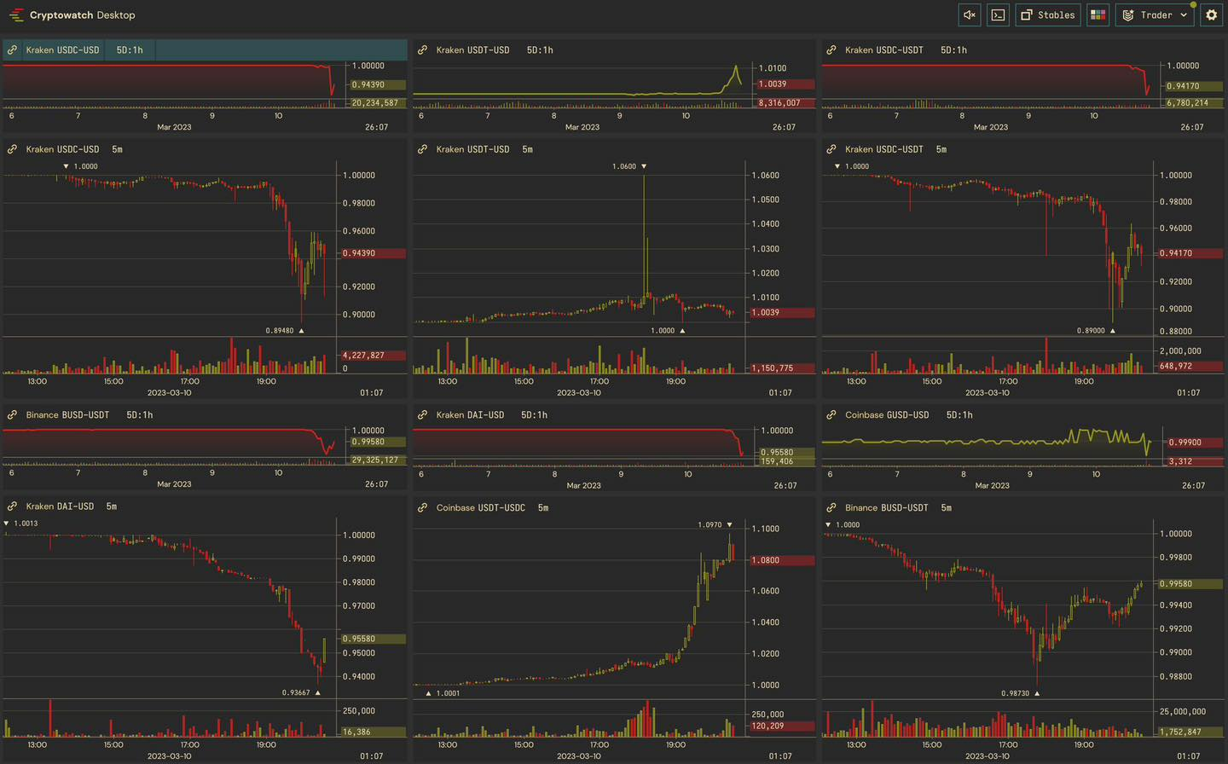Change 5m interval on Kraken USDC-USD panel

(117, 149)
